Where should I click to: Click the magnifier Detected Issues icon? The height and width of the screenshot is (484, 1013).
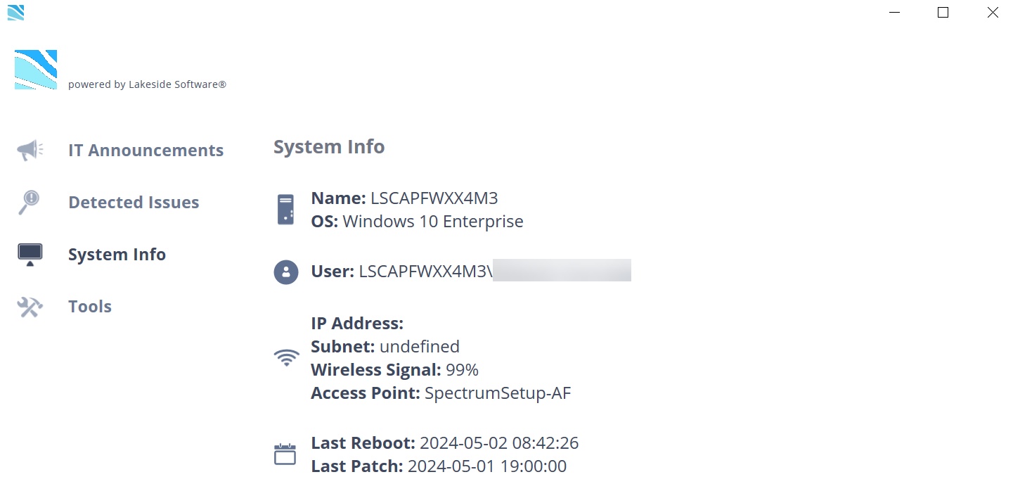point(29,203)
